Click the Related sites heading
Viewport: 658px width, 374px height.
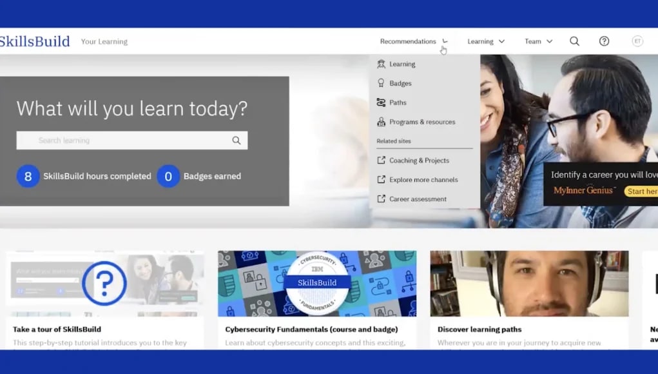coord(394,141)
